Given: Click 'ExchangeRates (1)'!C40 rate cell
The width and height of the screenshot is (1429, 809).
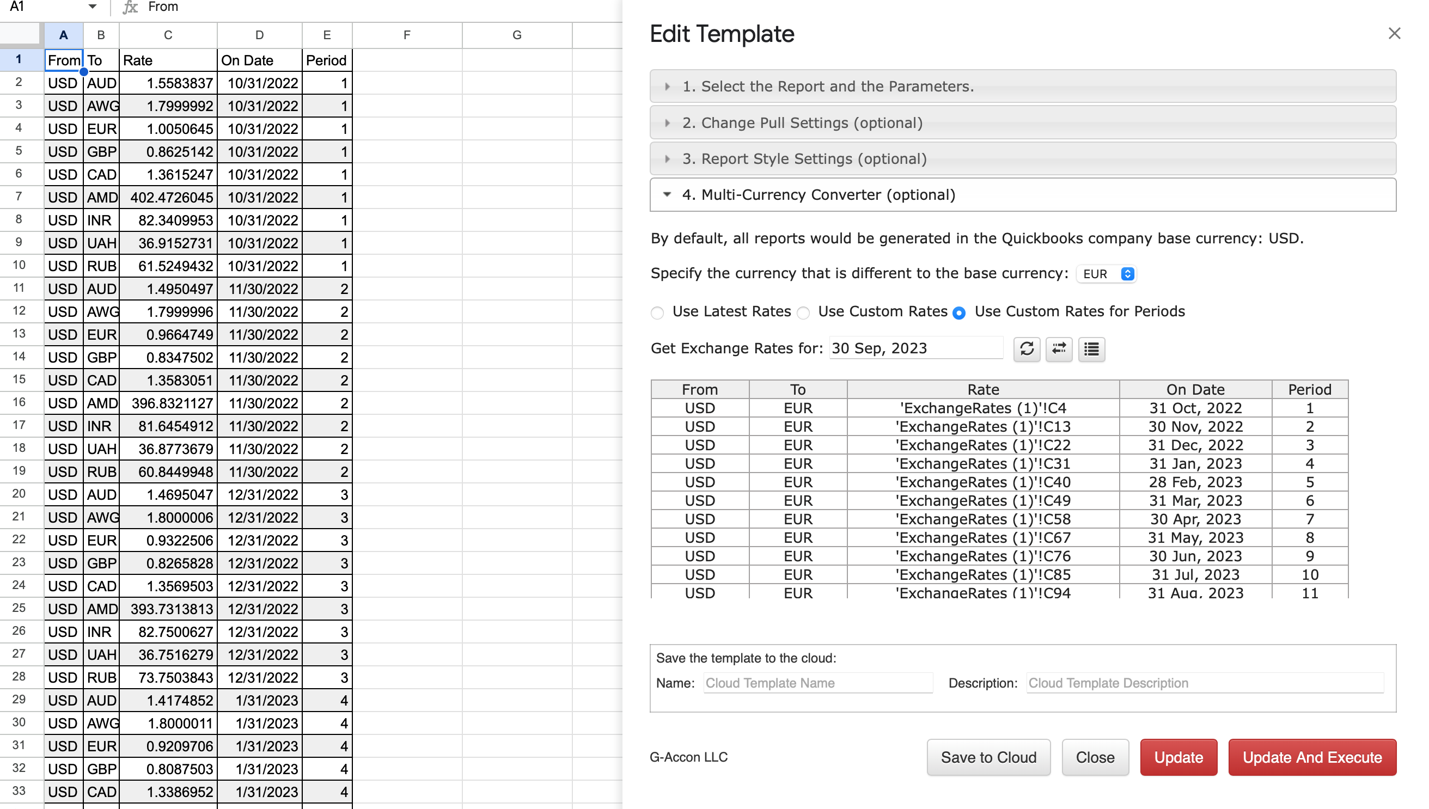Looking at the screenshot, I should pos(982,482).
